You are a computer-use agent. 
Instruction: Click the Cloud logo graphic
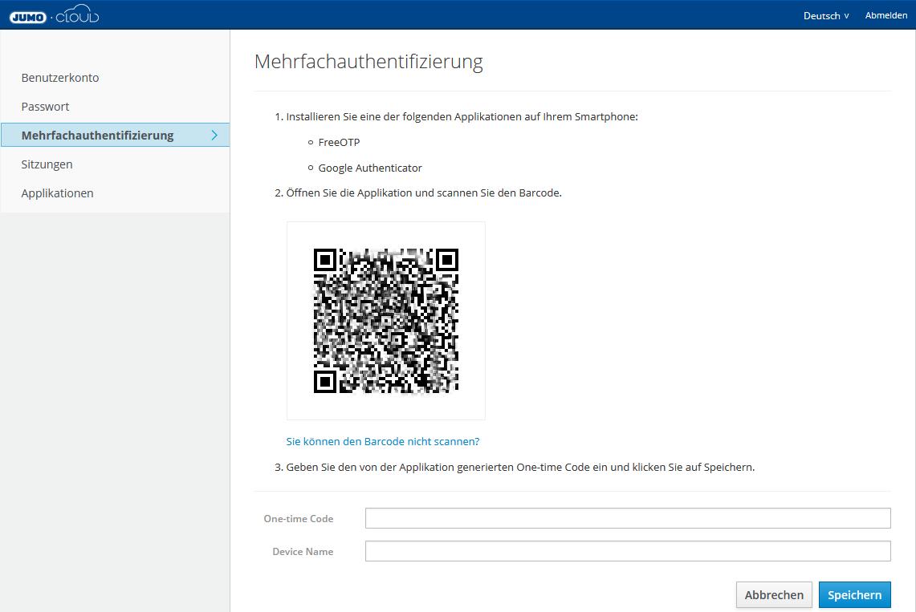click(x=77, y=14)
